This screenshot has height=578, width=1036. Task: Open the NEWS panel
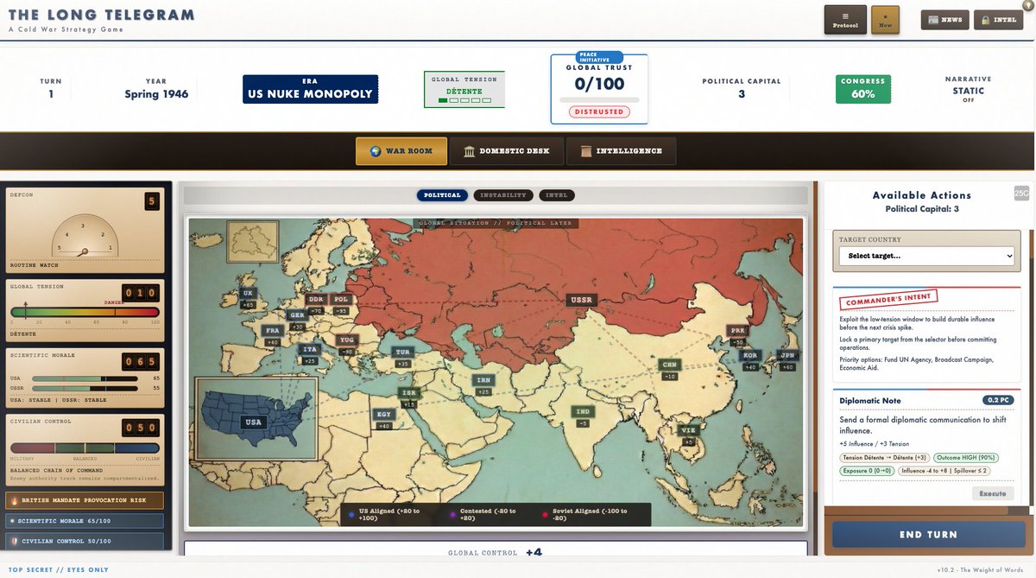coord(944,19)
